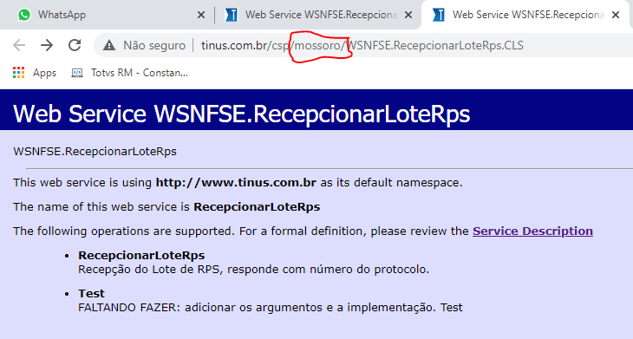Screen dimensions: 633x339
Task: Open the Totvs RM bookmark
Action: 129,73
